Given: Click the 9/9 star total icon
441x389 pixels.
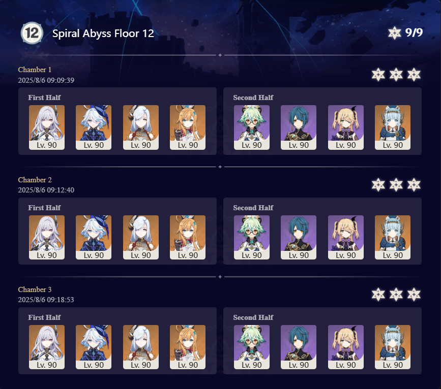Looking at the screenshot, I should 395,33.
